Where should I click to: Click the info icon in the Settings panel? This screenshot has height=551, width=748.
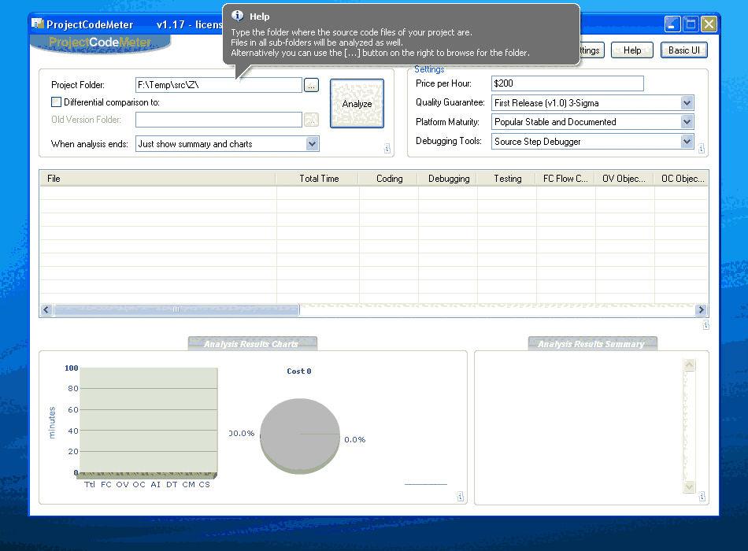[701, 148]
